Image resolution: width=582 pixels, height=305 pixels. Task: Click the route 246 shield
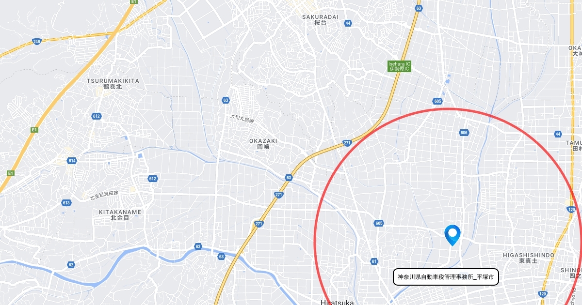point(37,42)
